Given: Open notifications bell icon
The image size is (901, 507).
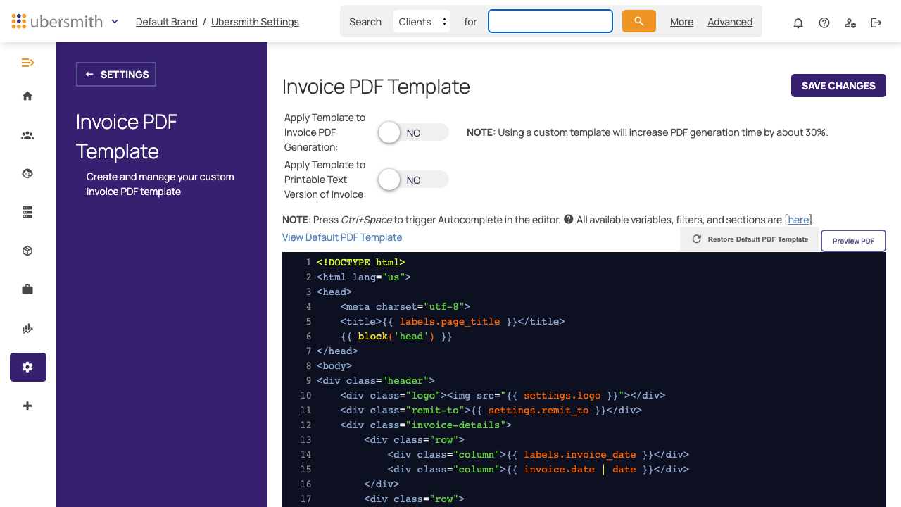Looking at the screenshot, I should (798, 23).
